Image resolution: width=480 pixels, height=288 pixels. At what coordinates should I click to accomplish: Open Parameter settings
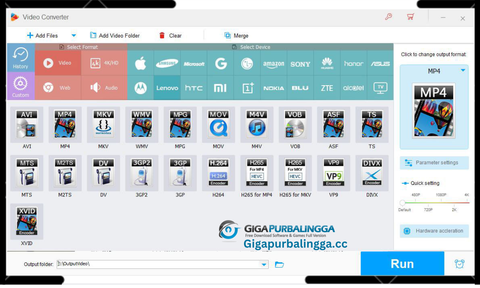434,163
